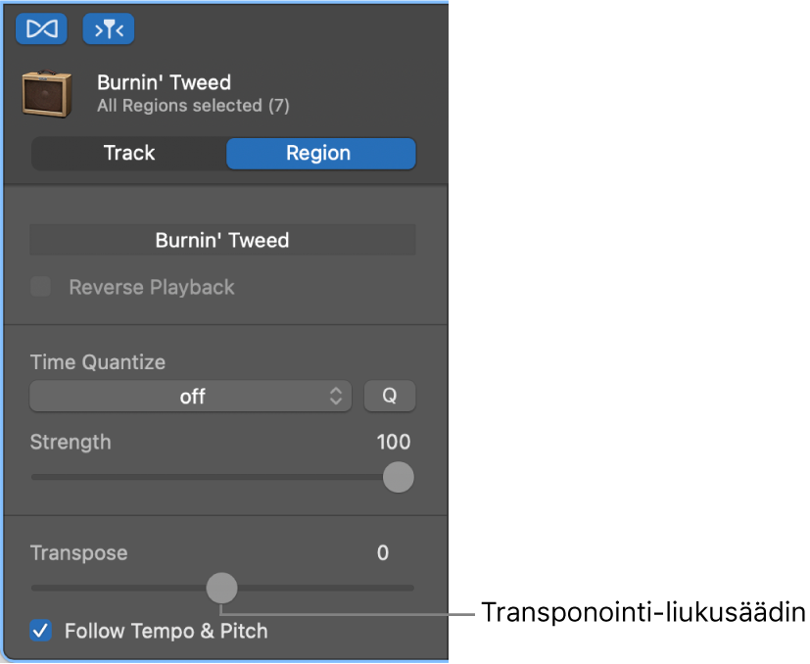Click the Time Quantize label
This screenshot has height=664, width=810.
click(x=98, y=361)
